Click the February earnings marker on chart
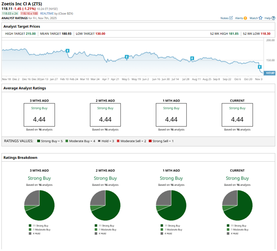This screenshot has height=251, width=277. coord(67,51)
